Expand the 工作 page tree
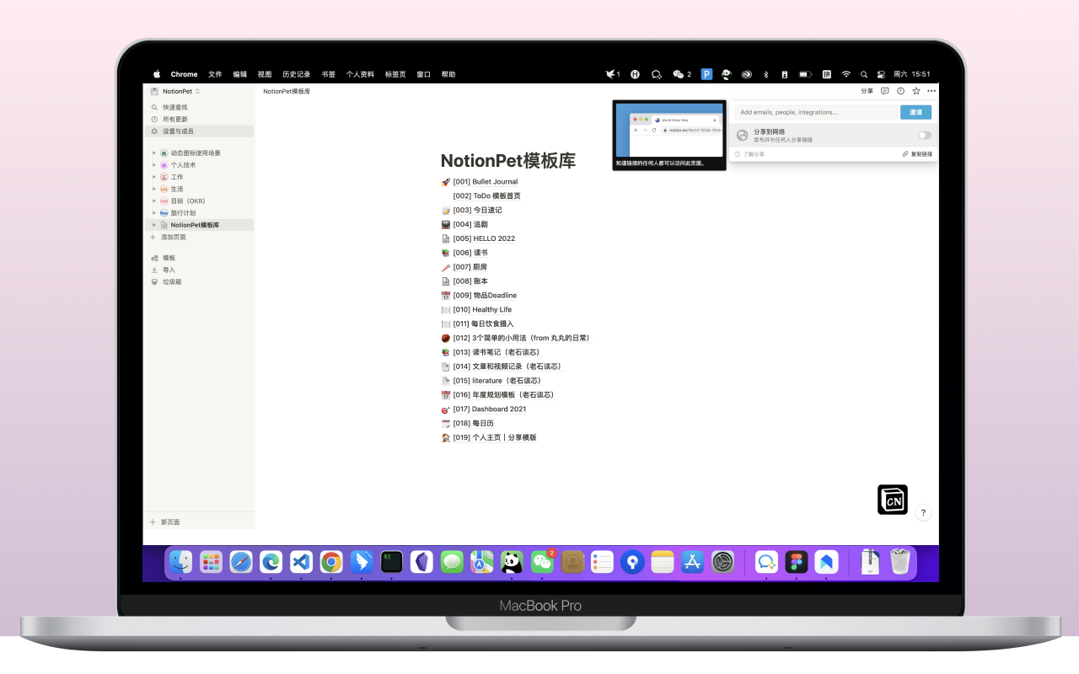The image size is (1079, 674). (154, 177)
